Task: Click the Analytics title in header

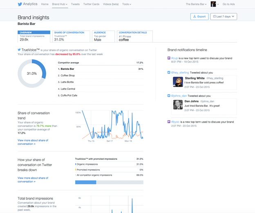Action: pos(30,4)
